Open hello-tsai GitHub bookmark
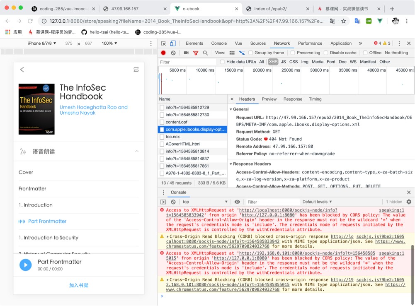415x306 pixels. click(105, 32)
